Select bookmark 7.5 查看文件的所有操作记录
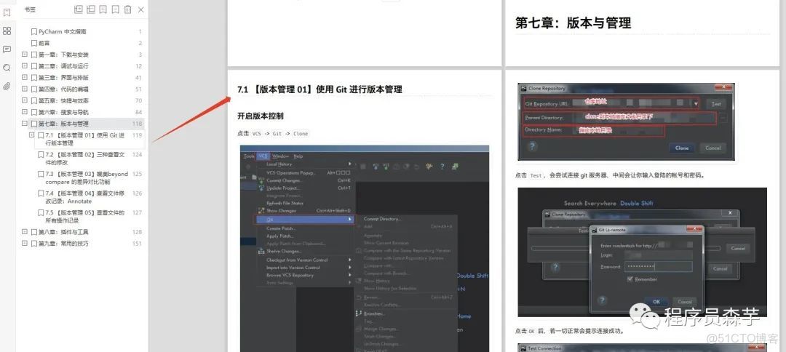Viewport: 786px width, 352px height. 84,216
